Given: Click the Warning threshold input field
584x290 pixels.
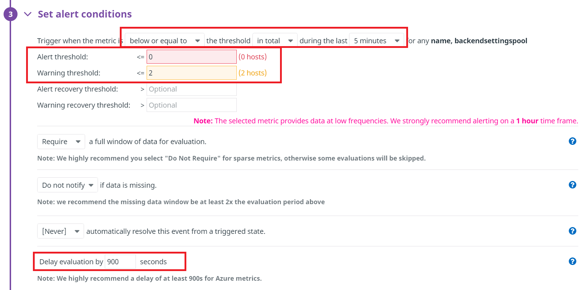Looking at the screenshot, I should pos(191,73).
